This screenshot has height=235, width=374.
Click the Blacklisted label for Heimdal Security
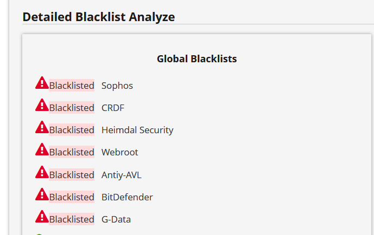pos(72,130)
